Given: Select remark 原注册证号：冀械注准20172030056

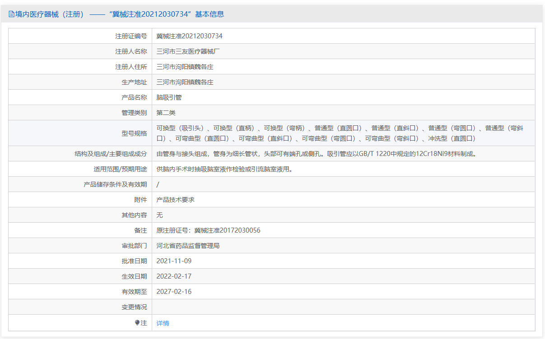Looking at the screenshot, I should (x=208, y=230).
